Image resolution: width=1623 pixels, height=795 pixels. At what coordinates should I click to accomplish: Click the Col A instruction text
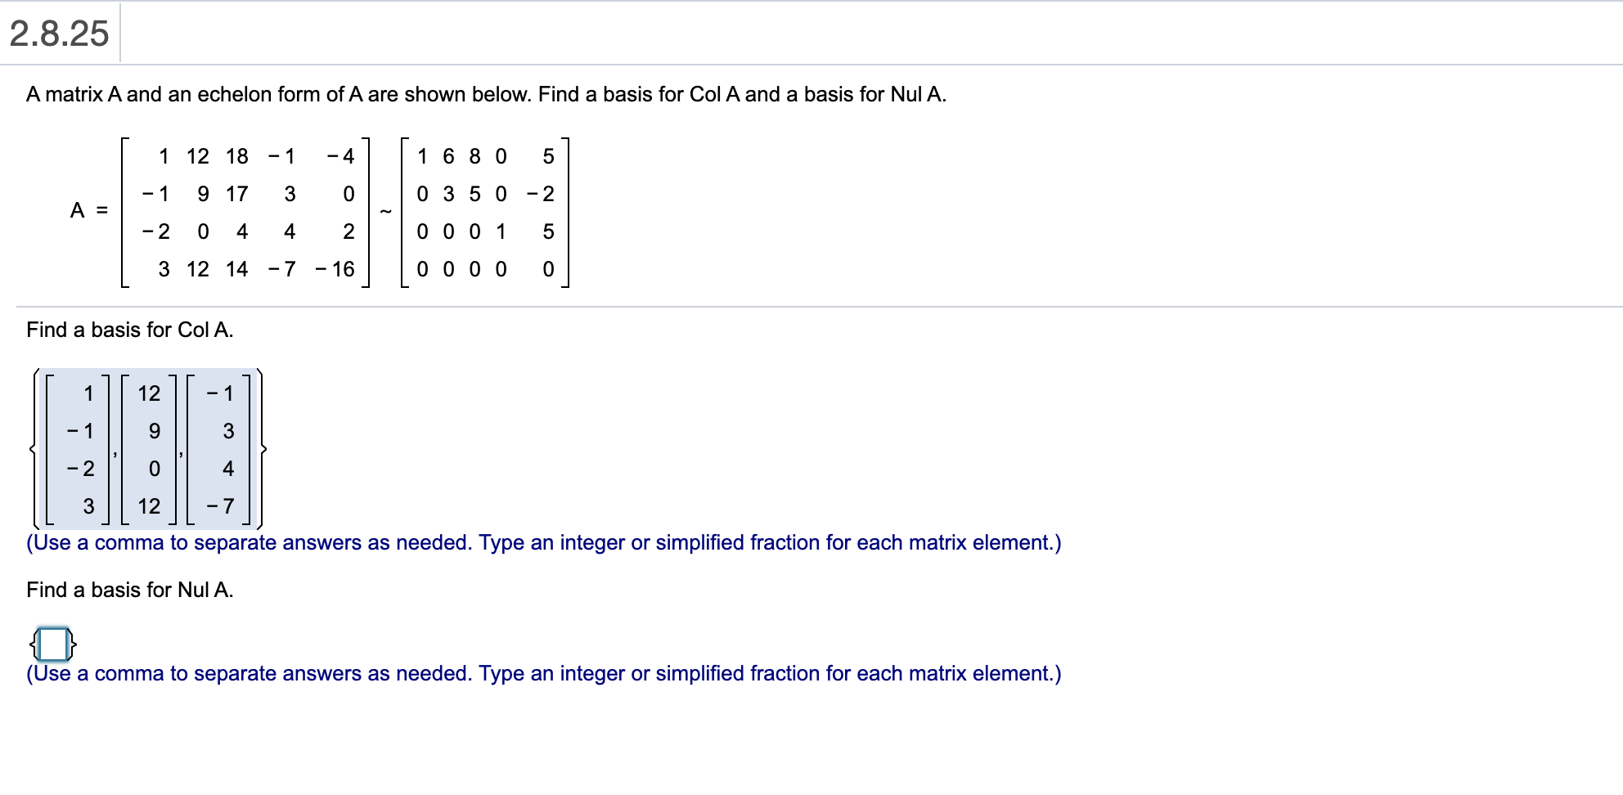(x=544, y=542)
